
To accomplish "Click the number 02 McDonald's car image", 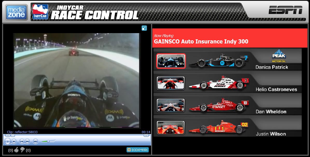I will [x=219, y=127].
